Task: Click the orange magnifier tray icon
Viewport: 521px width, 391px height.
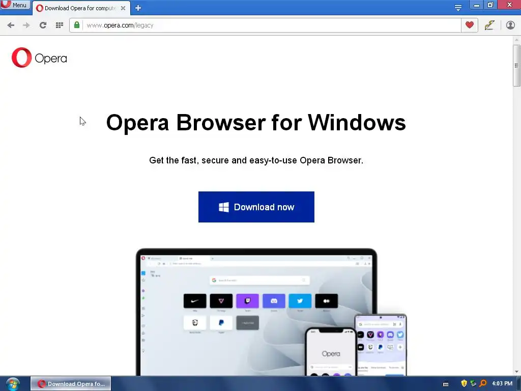Action: tap(483, 383)
